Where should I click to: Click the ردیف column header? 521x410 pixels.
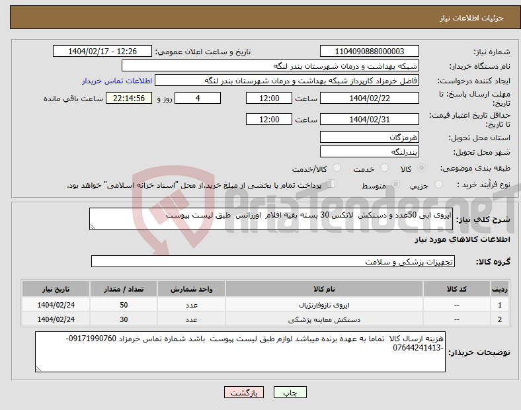(x=500, y=289)
